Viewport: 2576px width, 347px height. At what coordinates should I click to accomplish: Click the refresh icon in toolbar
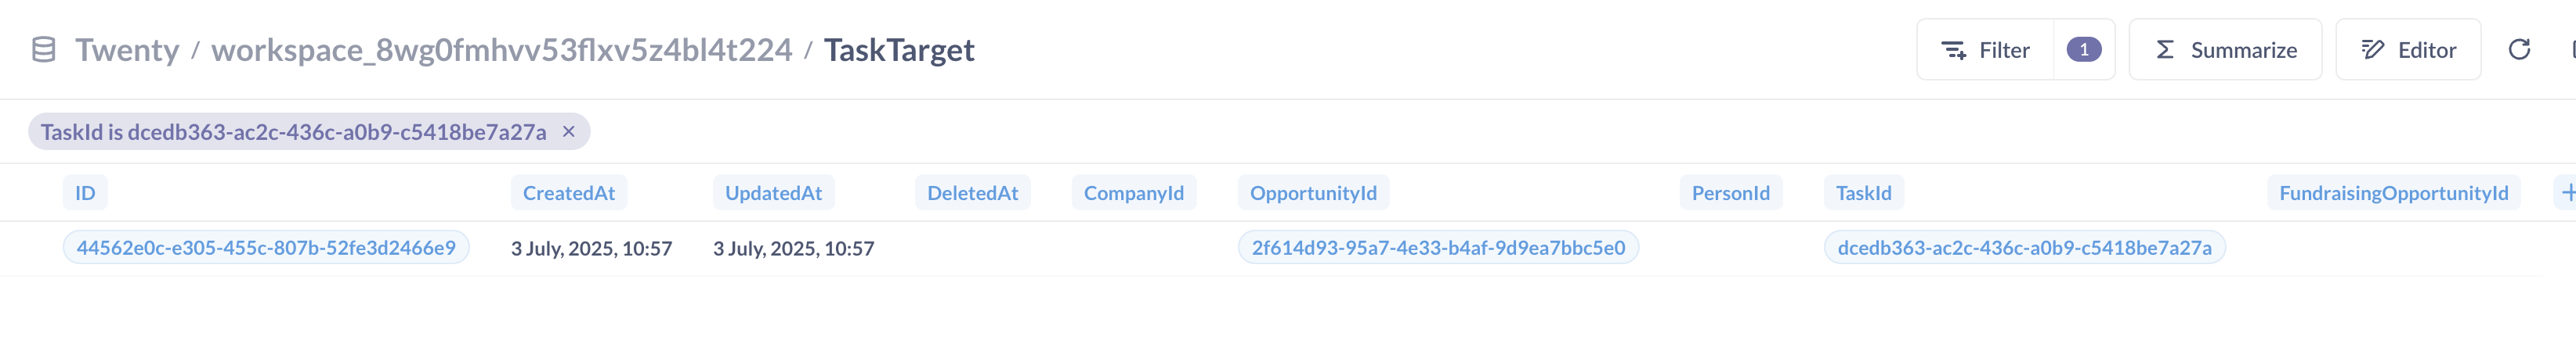(x=2518, y=50)
